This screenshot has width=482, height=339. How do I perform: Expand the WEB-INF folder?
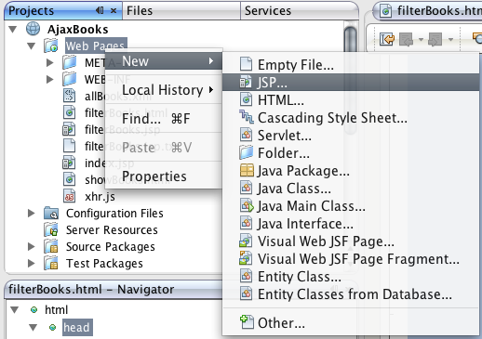49,80
